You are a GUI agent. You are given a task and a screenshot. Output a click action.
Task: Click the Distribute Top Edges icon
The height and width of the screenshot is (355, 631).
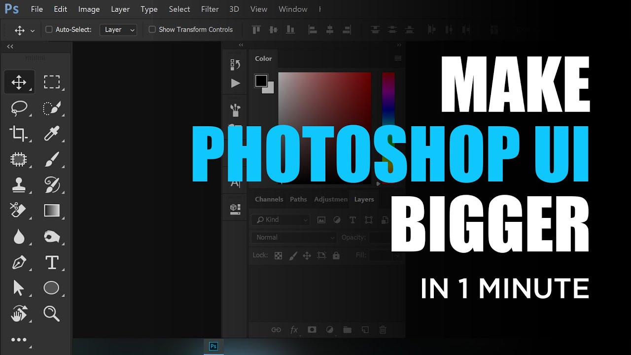tap(375, 30)
